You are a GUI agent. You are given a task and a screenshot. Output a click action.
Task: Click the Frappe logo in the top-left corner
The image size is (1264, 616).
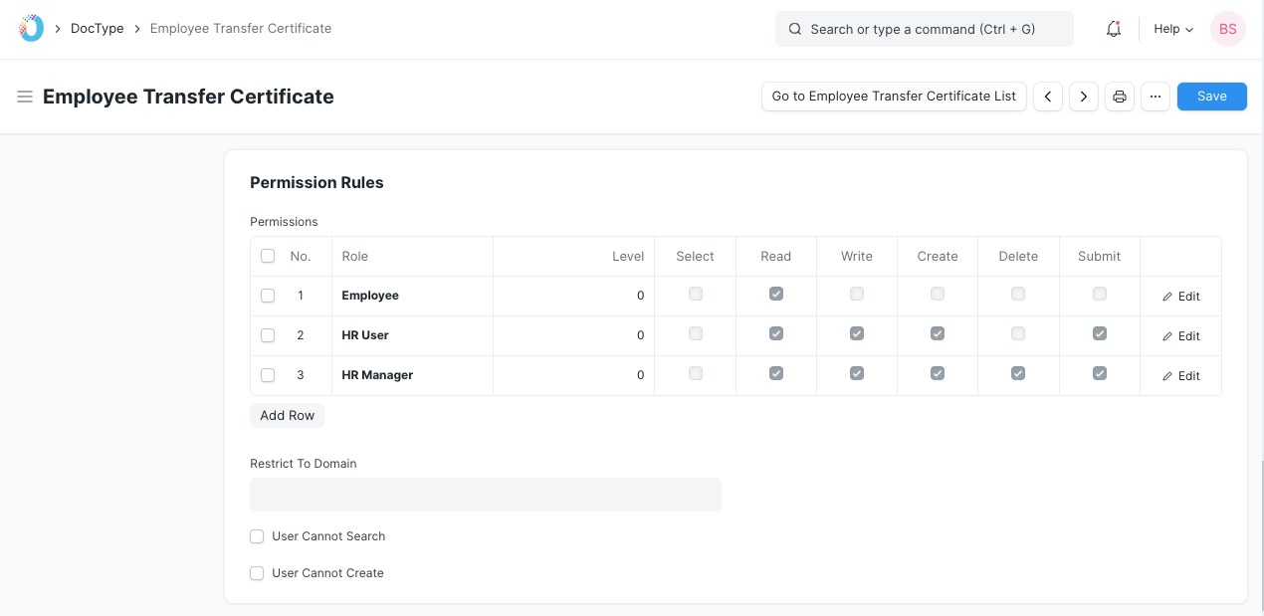(x=29, y=28)
